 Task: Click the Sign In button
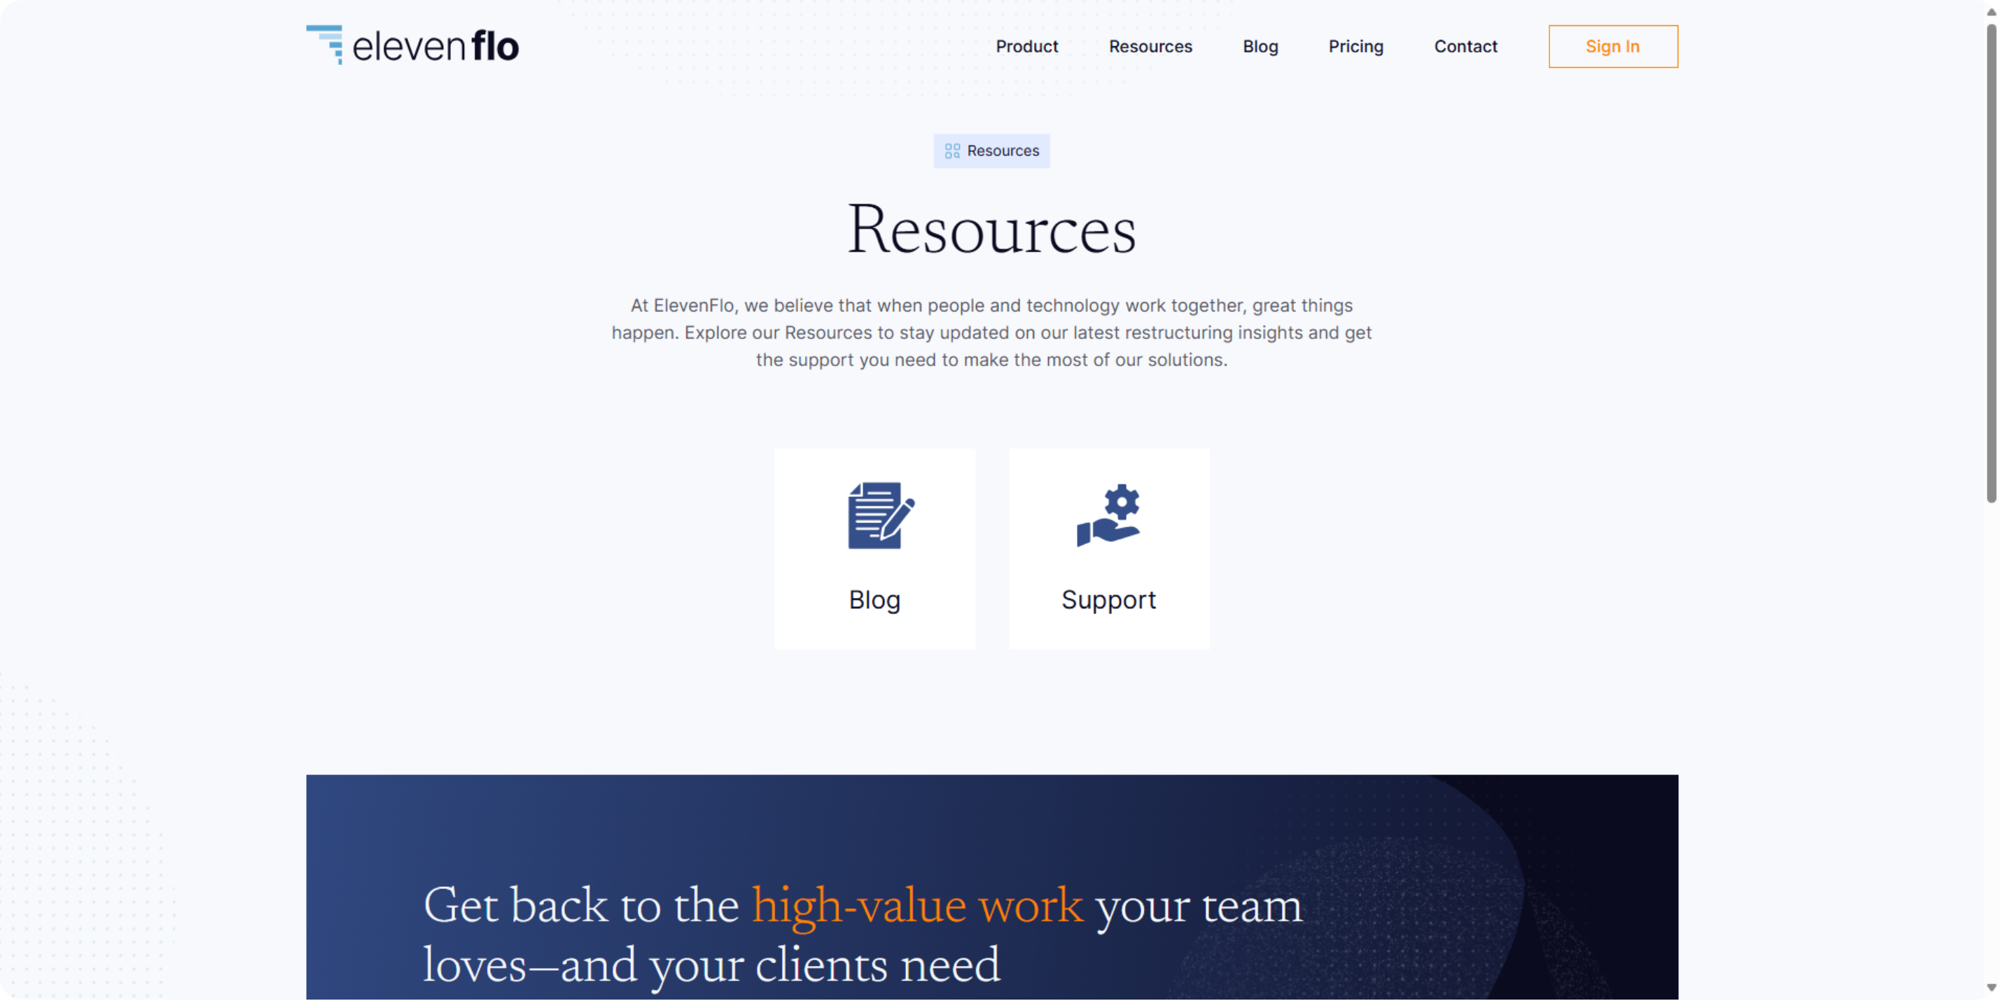point(1614,46)
